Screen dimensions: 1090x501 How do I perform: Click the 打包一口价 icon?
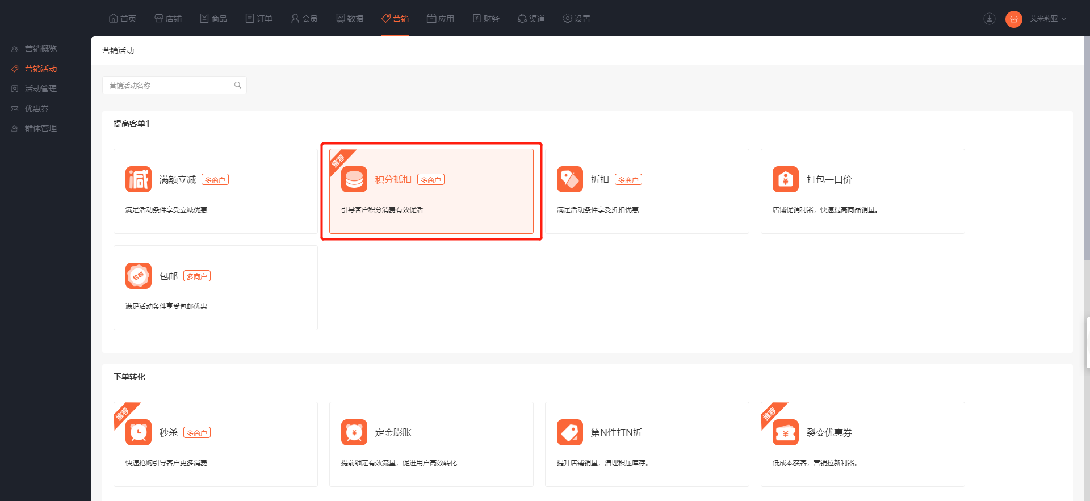786,179
